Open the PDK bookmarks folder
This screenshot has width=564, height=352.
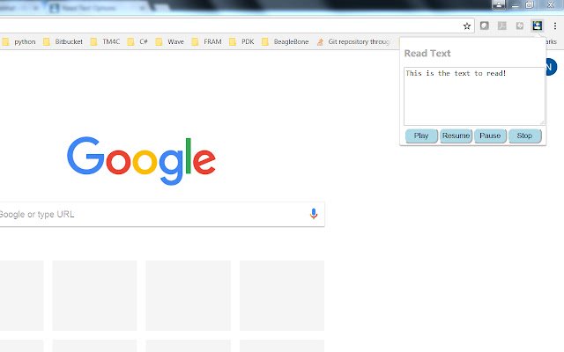pyautogui.click(x=241, y=41)
